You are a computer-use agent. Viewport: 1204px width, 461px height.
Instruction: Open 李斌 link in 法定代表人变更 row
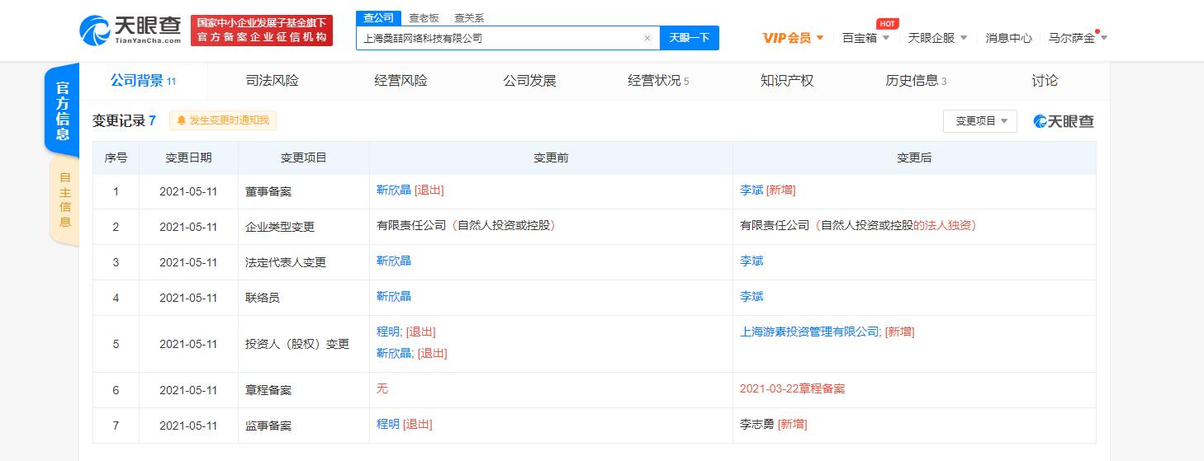tap(751, 261)
